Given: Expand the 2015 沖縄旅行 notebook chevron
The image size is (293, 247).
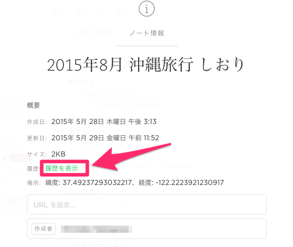Looking at the screenshot, I should [x=126, y=33].
